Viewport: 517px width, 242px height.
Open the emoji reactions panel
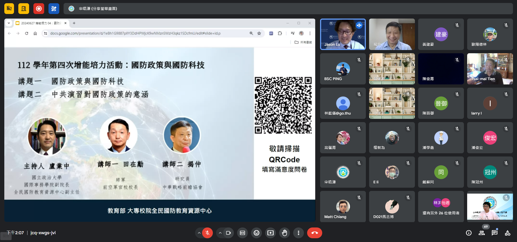coord(256,233)
